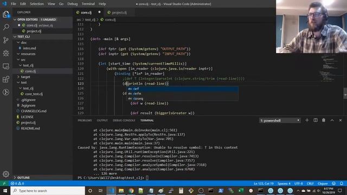Image resolution: width=347 pixels, height=195 pixels.
Task: Open LICENSE file in the explorer
Action: tap(27, 117)
